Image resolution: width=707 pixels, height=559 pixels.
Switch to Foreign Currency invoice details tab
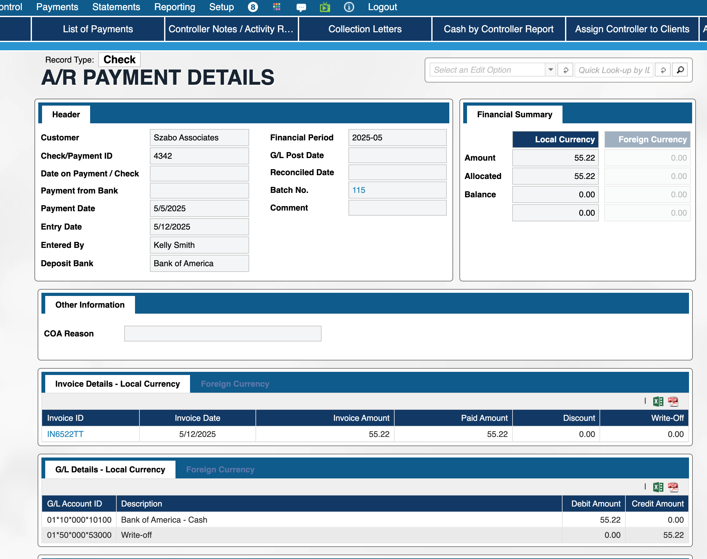(x=235, y=384)
